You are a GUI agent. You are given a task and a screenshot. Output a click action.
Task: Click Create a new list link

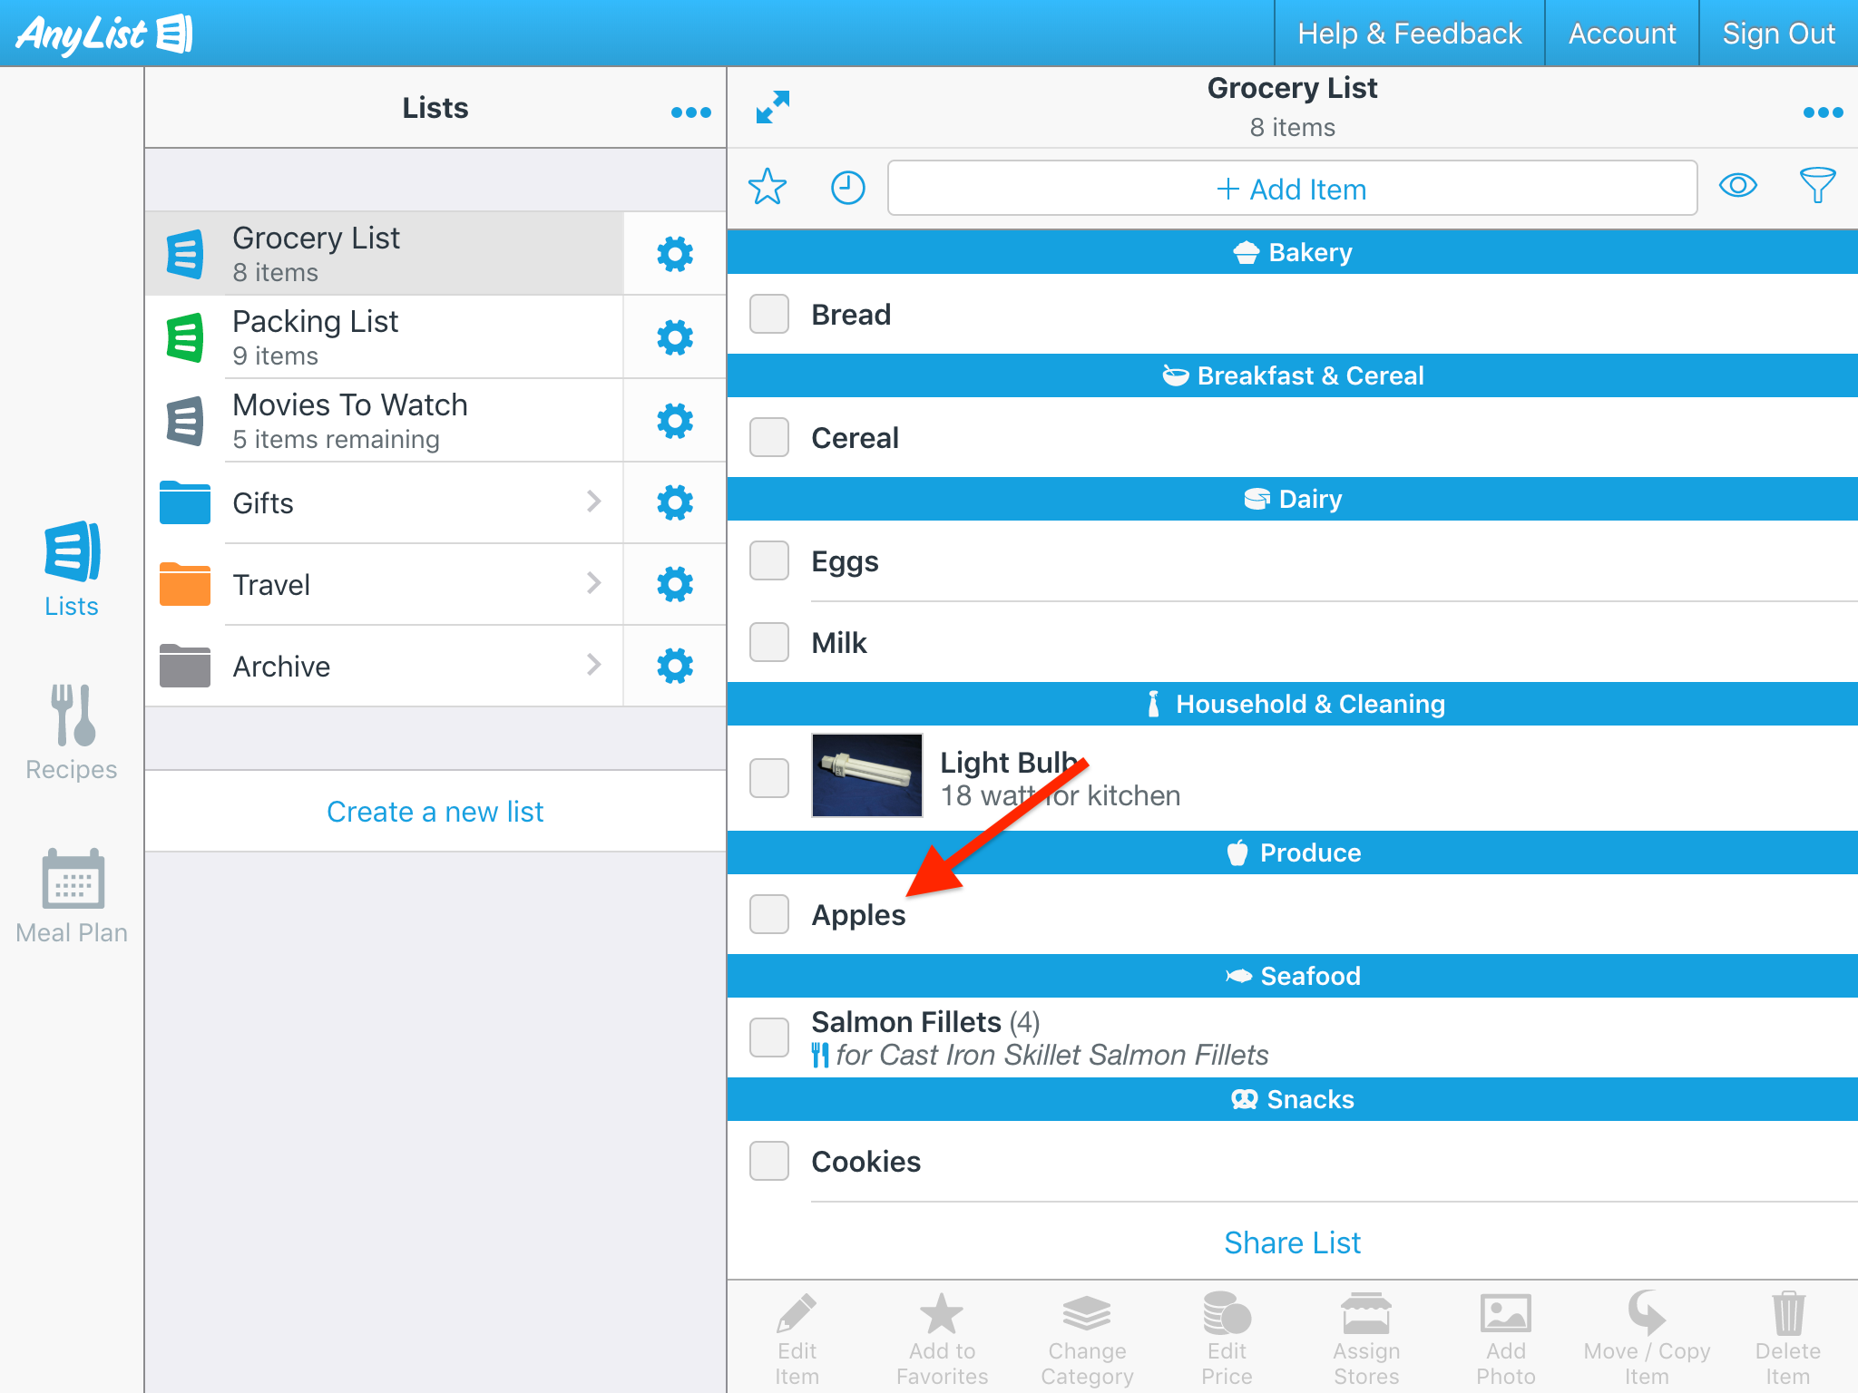coord(435,812)
